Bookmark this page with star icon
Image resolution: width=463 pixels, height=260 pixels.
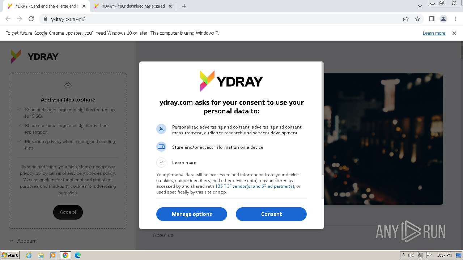[417, 19]
